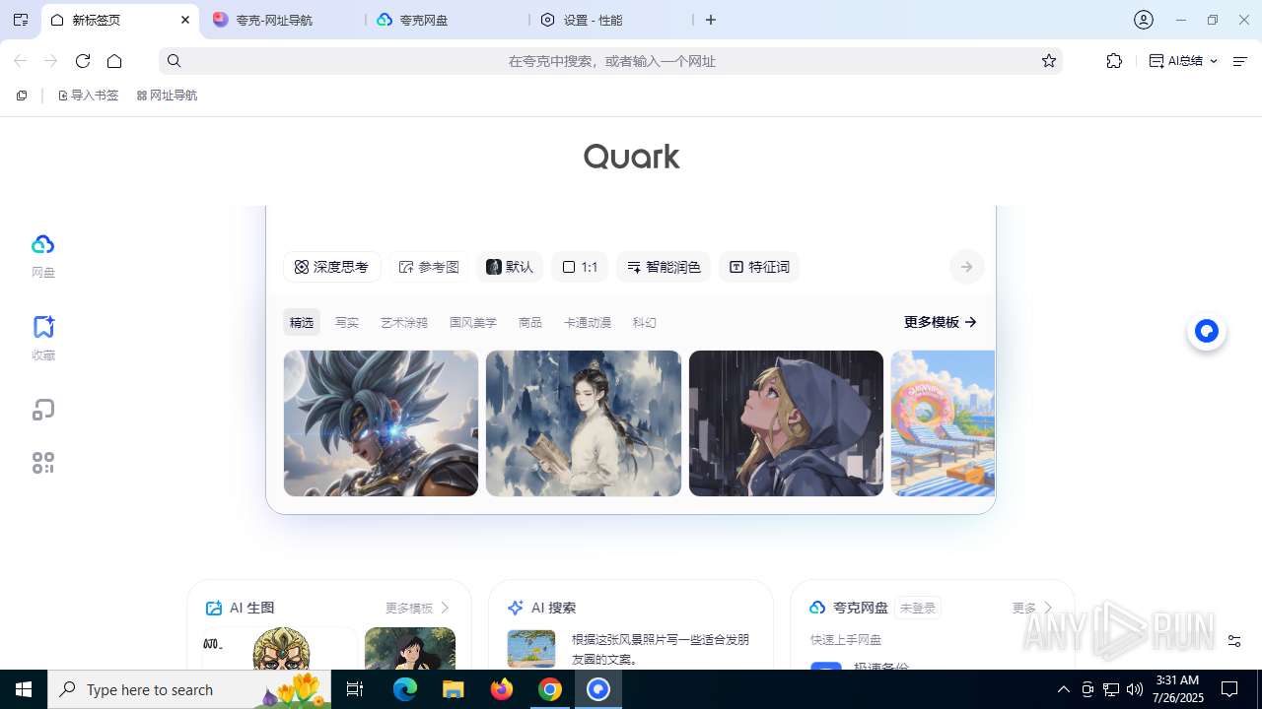Select the 艺术涂鸦 template category
The height and width of the screenshot is (709, 1262).
point(404,323)
